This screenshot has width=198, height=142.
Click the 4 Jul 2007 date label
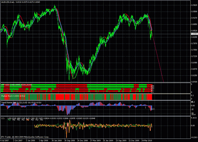[x=4, y=140]
